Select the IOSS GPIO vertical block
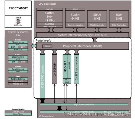Viewport: 135px width, 119px height. pos(42,76)
